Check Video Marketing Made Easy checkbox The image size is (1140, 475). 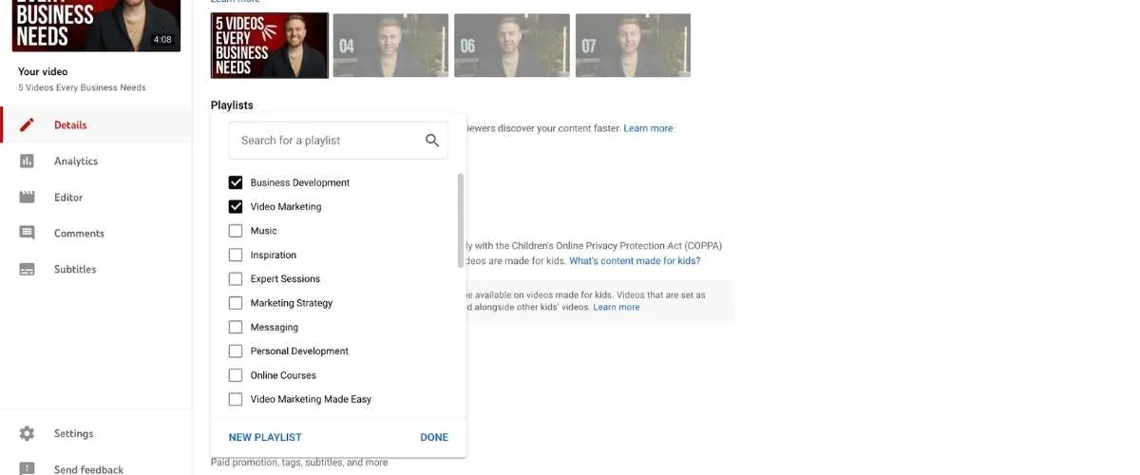(236, 399)
